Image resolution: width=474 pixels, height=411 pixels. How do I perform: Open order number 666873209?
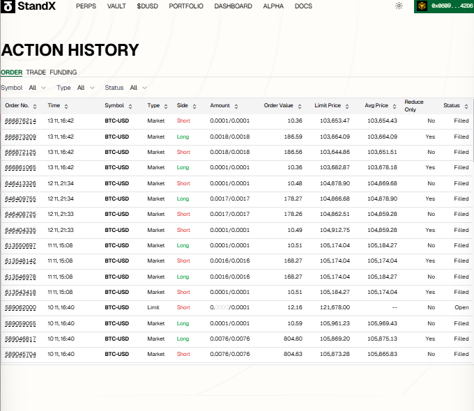pos(20,137)
